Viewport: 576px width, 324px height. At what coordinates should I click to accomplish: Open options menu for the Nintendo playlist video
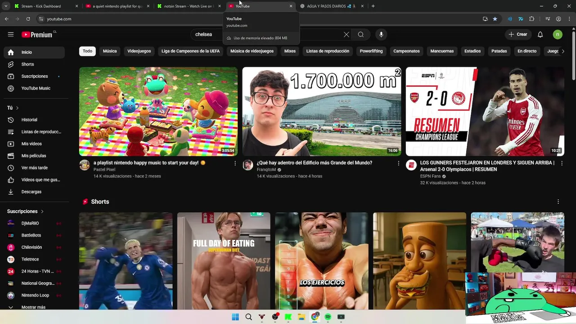235,163
